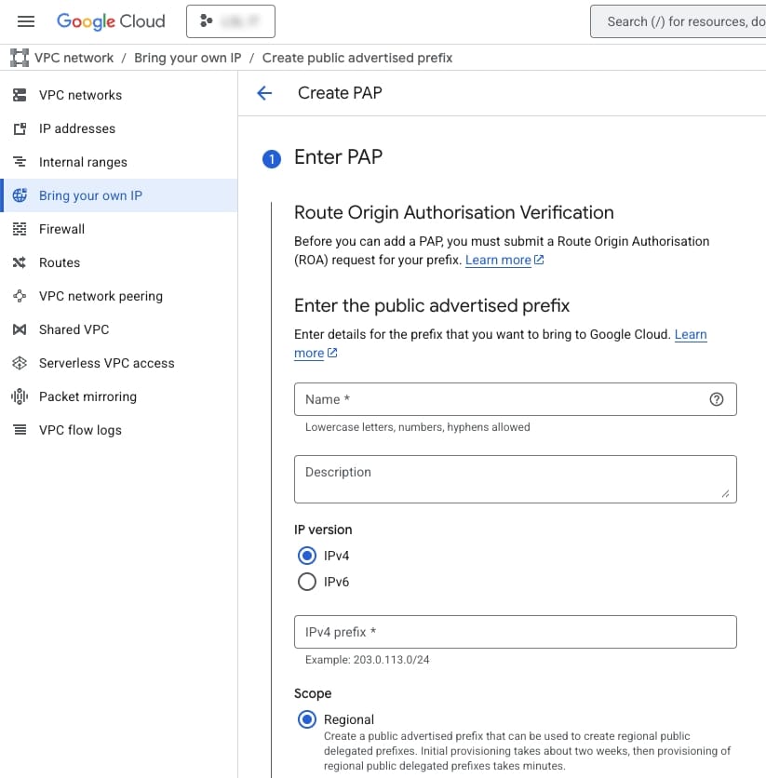Choose the Regional scope option
The width and height of the screenshot is (766, 778).
(x=307, y=719)
